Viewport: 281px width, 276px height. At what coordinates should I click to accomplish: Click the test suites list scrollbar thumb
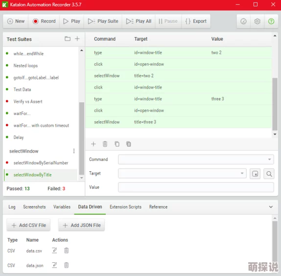82,138
